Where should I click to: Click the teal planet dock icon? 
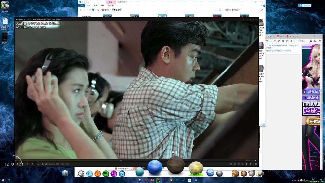139,172
